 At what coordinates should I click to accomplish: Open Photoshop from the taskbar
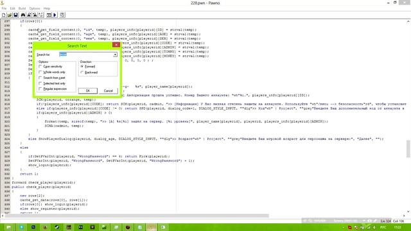point(33,227)
